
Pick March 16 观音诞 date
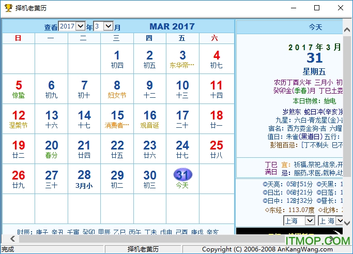tap(149, 119)
